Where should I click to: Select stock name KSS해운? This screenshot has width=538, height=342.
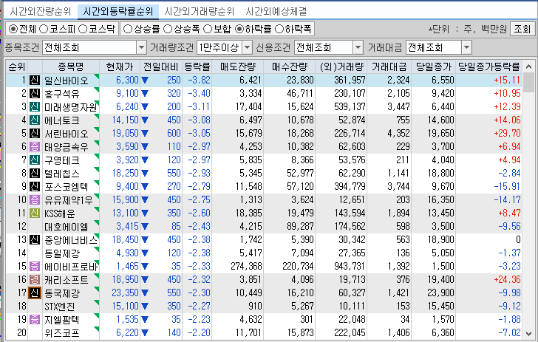pyautogui.click(x=60, y=213)
